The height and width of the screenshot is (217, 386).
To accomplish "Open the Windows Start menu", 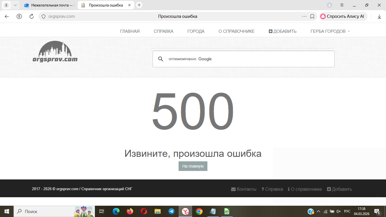I will click(x=7, y=211).
